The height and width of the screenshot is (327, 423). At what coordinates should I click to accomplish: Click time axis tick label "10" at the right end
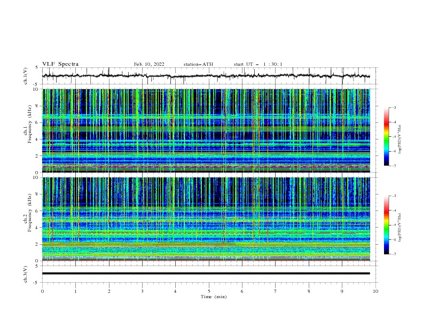[375, 291]
